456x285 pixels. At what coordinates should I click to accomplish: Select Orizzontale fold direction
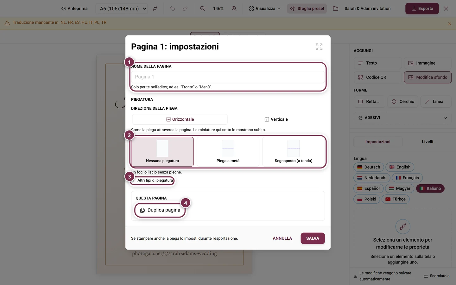tap(180, 119)
